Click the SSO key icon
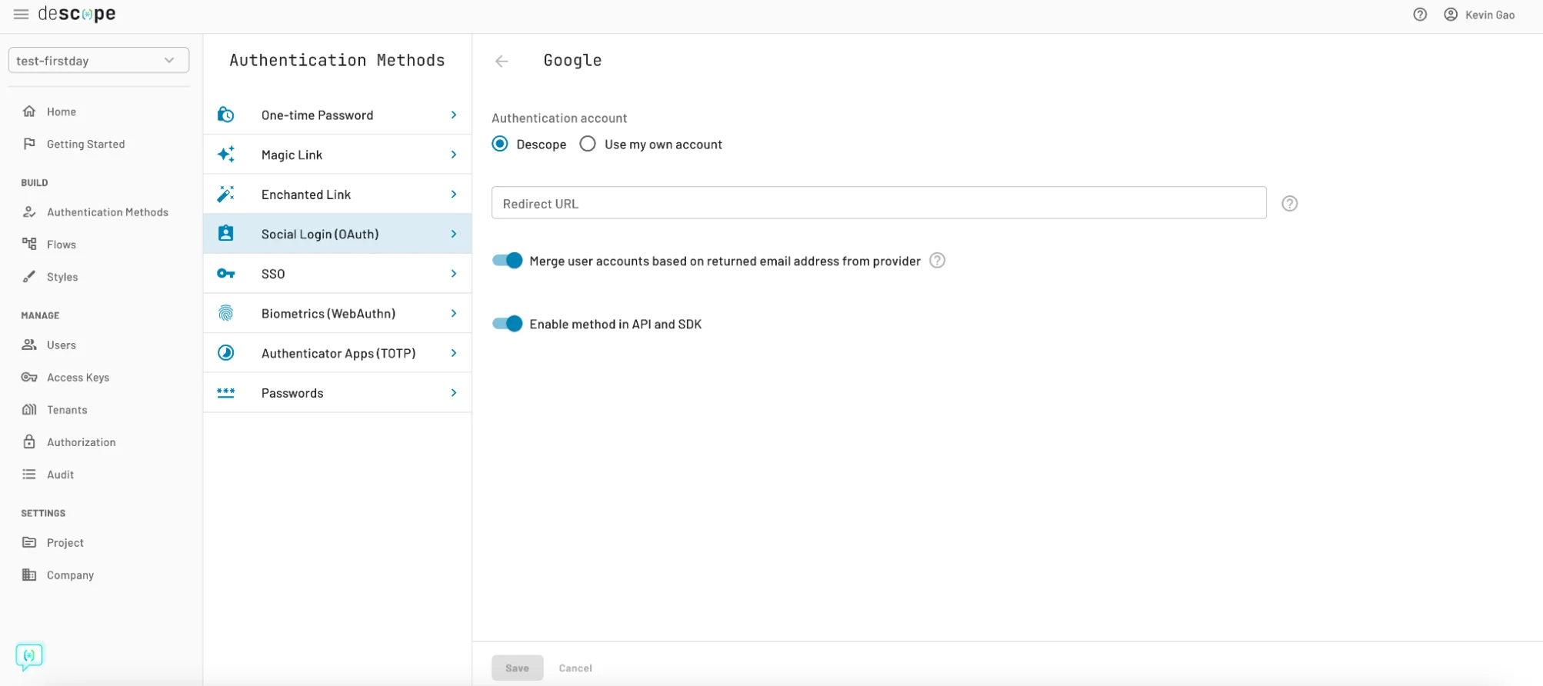1543x686 pixels. [225, 274]
